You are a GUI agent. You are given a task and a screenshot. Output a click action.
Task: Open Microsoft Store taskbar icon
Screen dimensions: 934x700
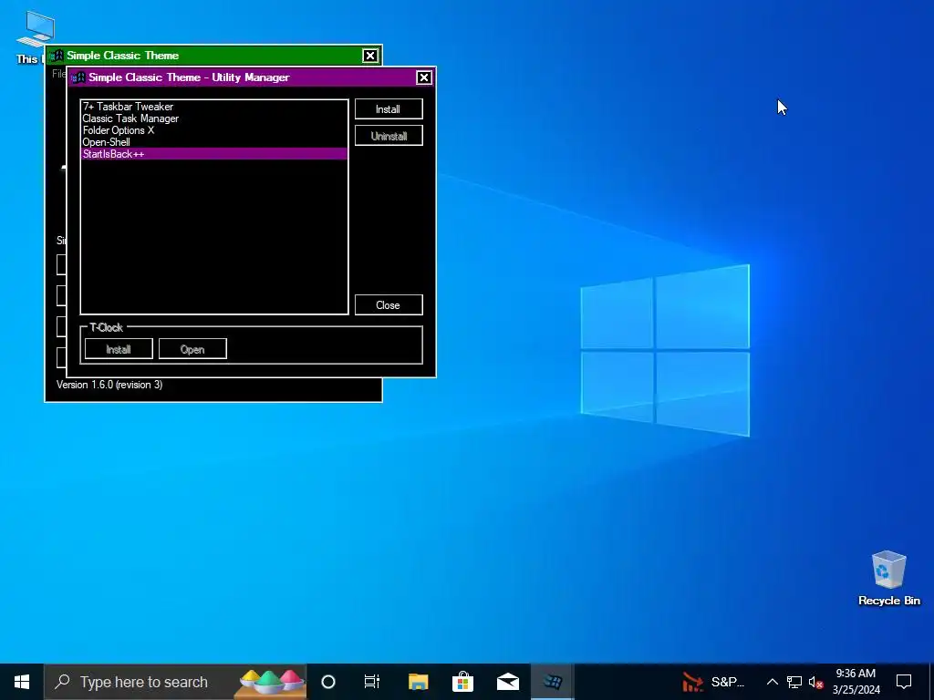pos(462,682)
